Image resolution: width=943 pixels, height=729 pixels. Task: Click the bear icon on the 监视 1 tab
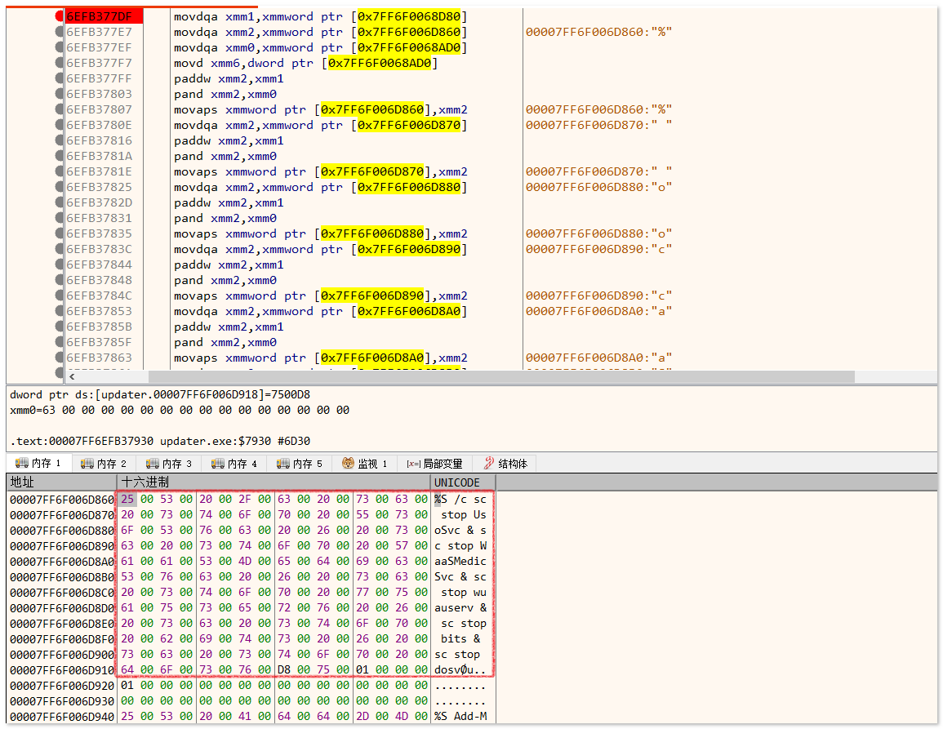(x=349, y=464)
